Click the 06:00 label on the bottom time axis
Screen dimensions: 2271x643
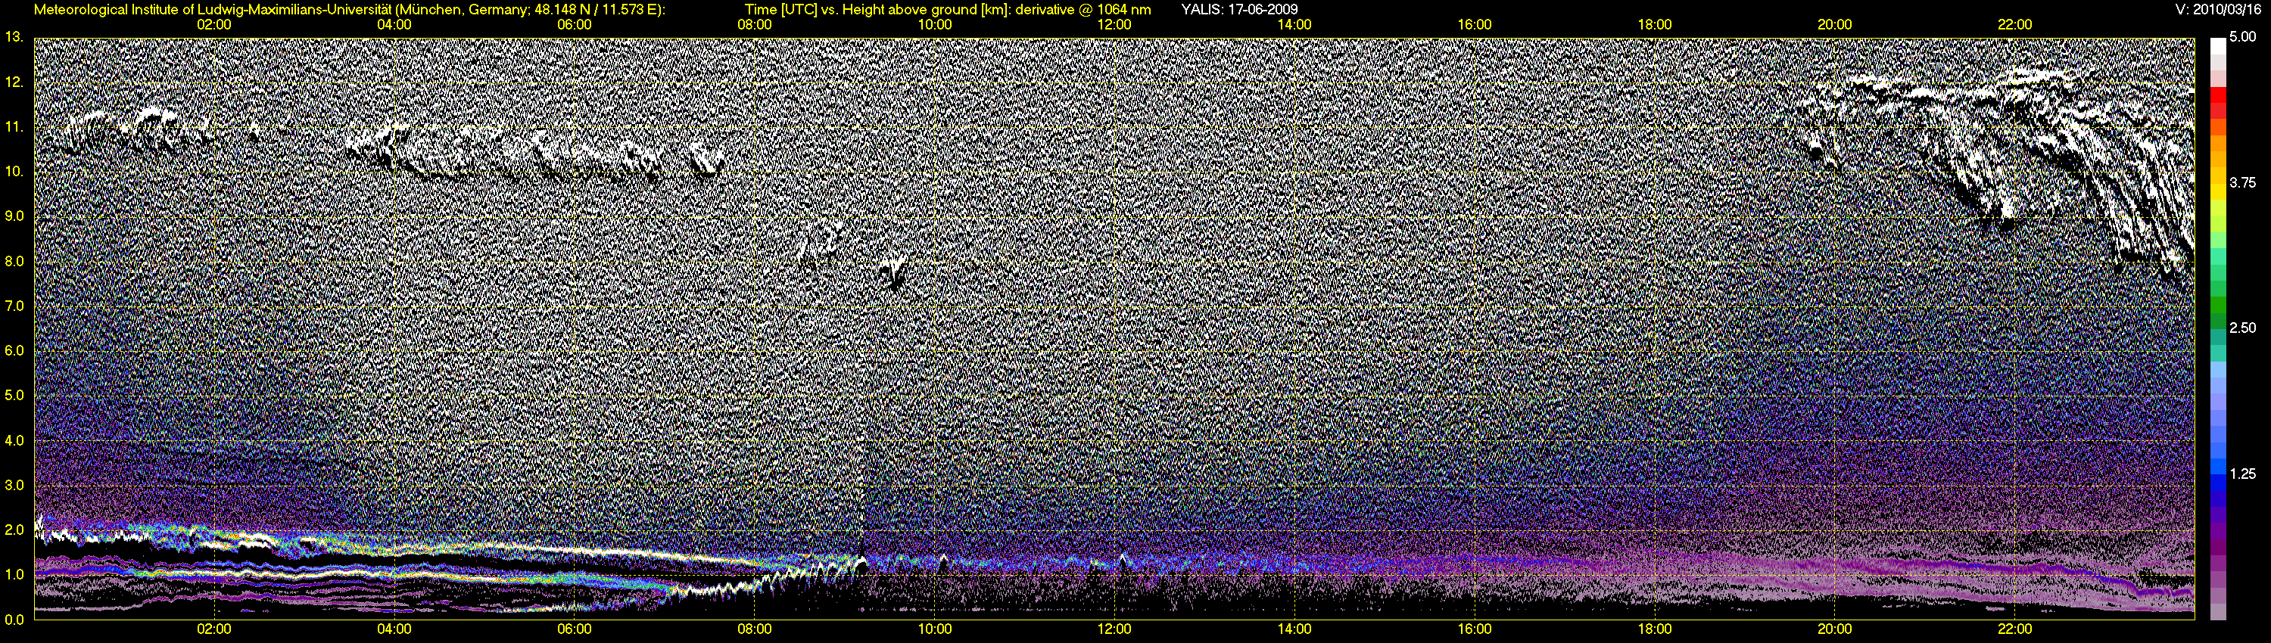pos(574,630)
